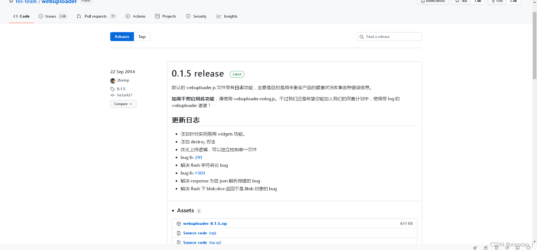This screenshot has height=250, width=537.
Task: Click the Security shield icon
Action: pyautogui.click(x=188, y=16)
